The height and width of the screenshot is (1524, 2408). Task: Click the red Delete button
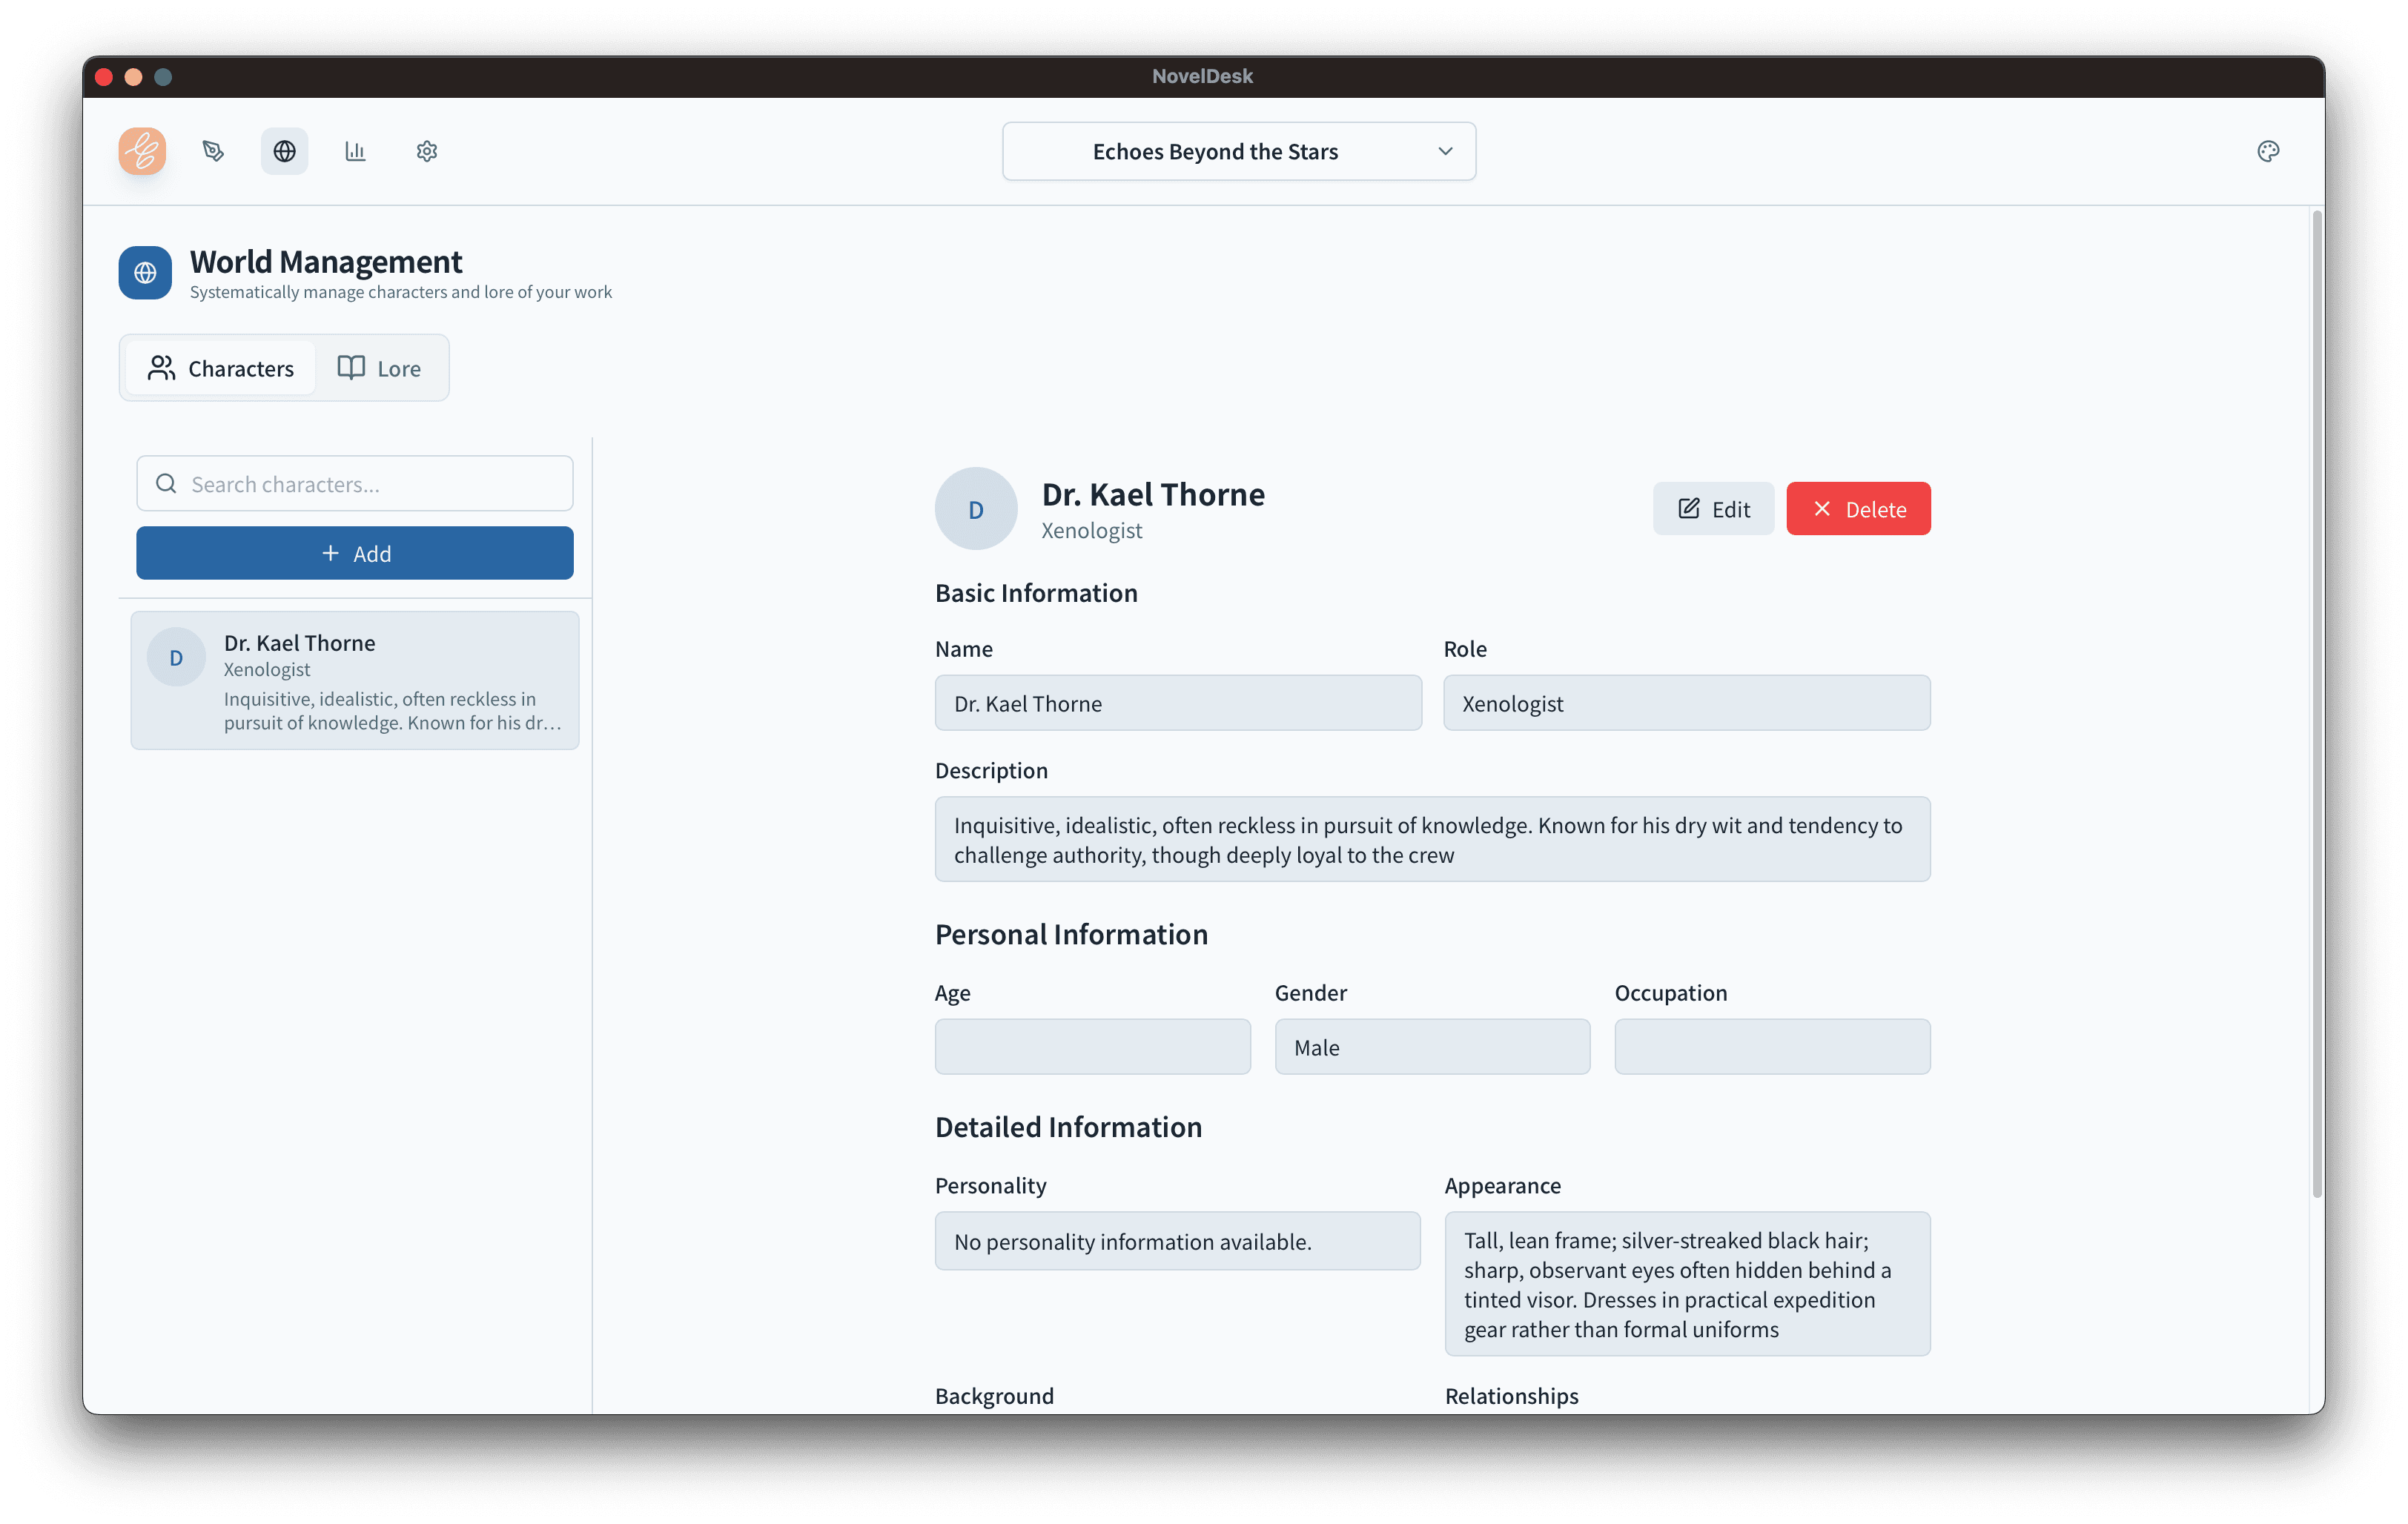pyautogui.click(x=1858, y=509)
